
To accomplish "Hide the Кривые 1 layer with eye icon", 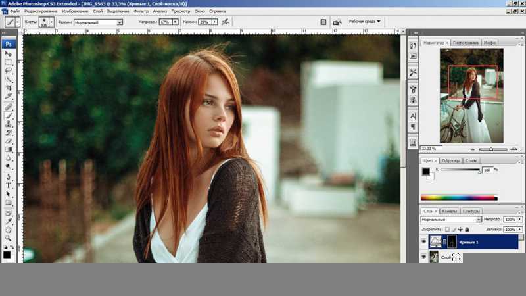I will [x=423, y=241].
